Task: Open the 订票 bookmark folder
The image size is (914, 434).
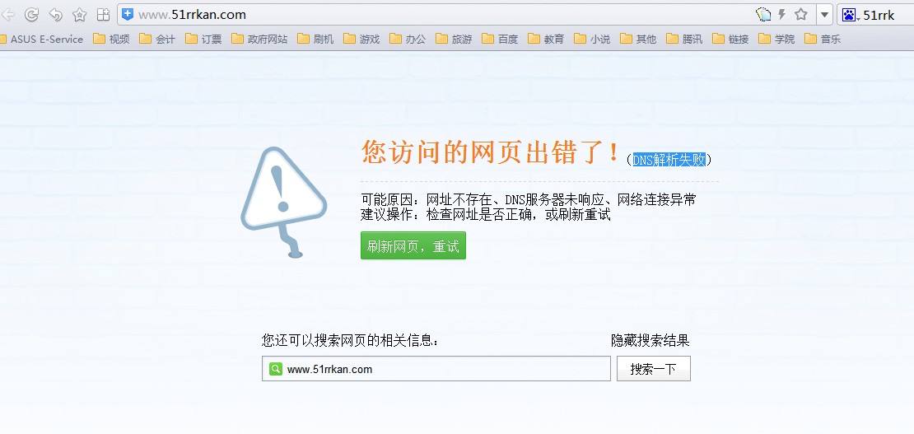Action: 203,39
